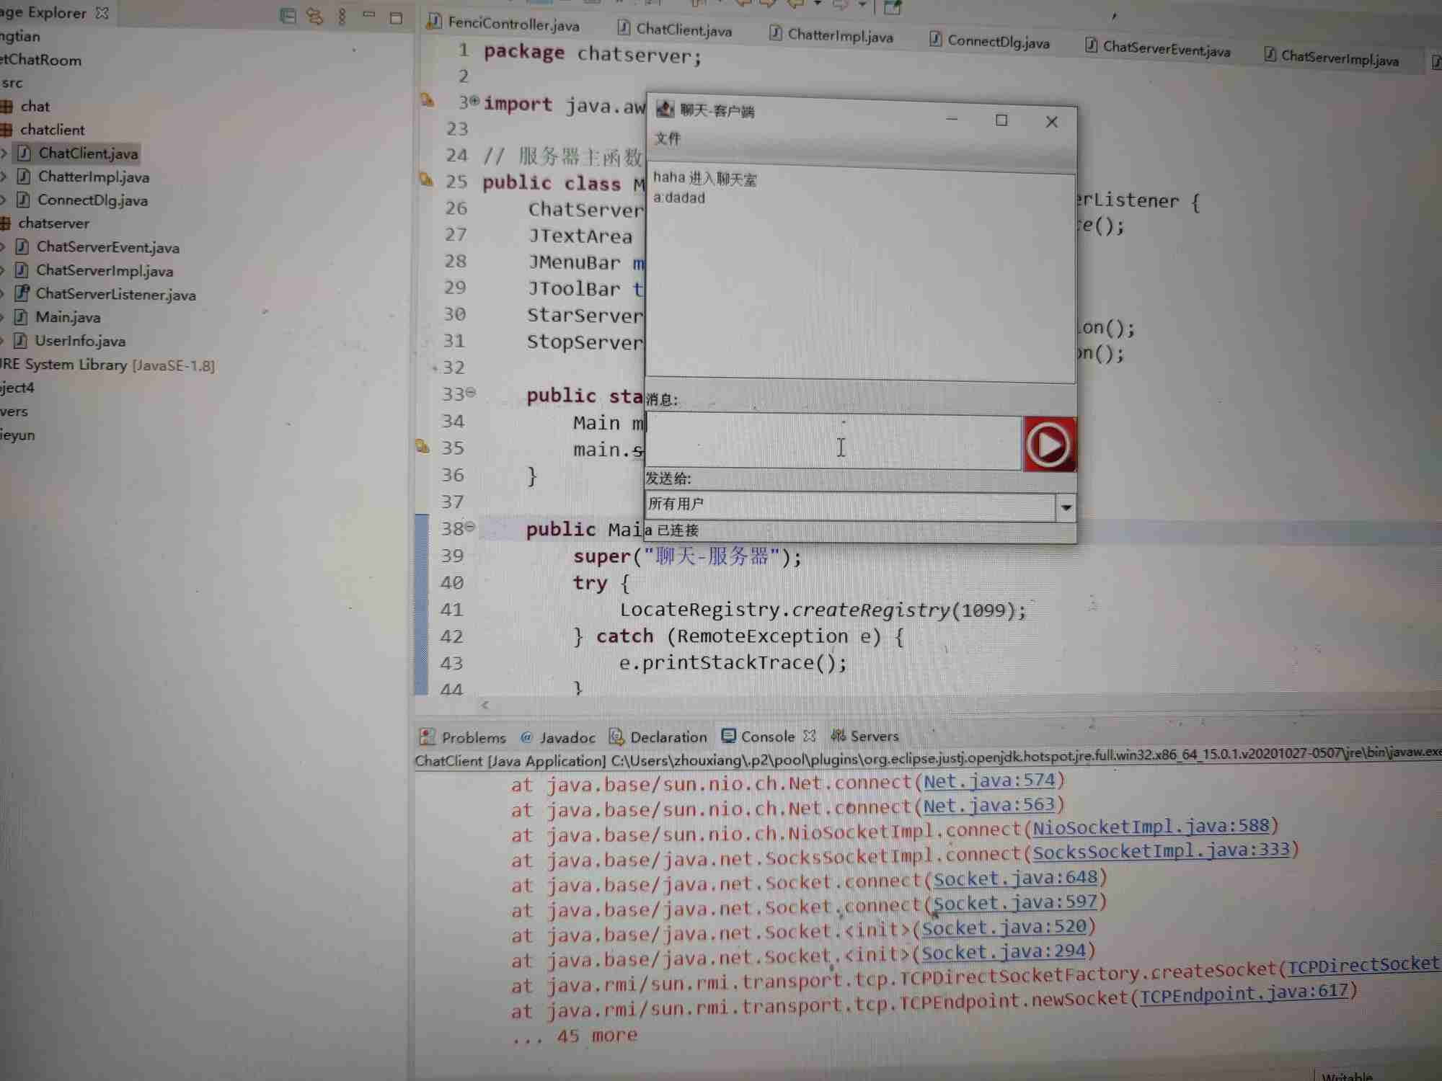Collapse constructor fold on line 38
1442x1081 pixels.
(x=470, y=527)
